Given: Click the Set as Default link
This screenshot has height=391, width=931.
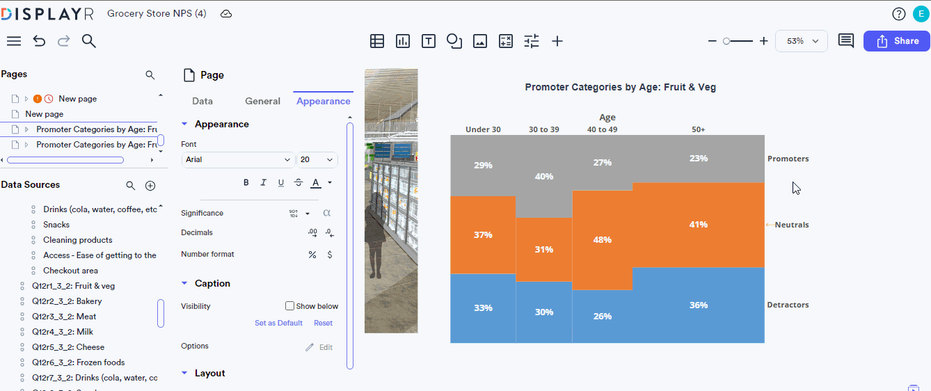Looking at the screenshot, I should pos(278,323).
